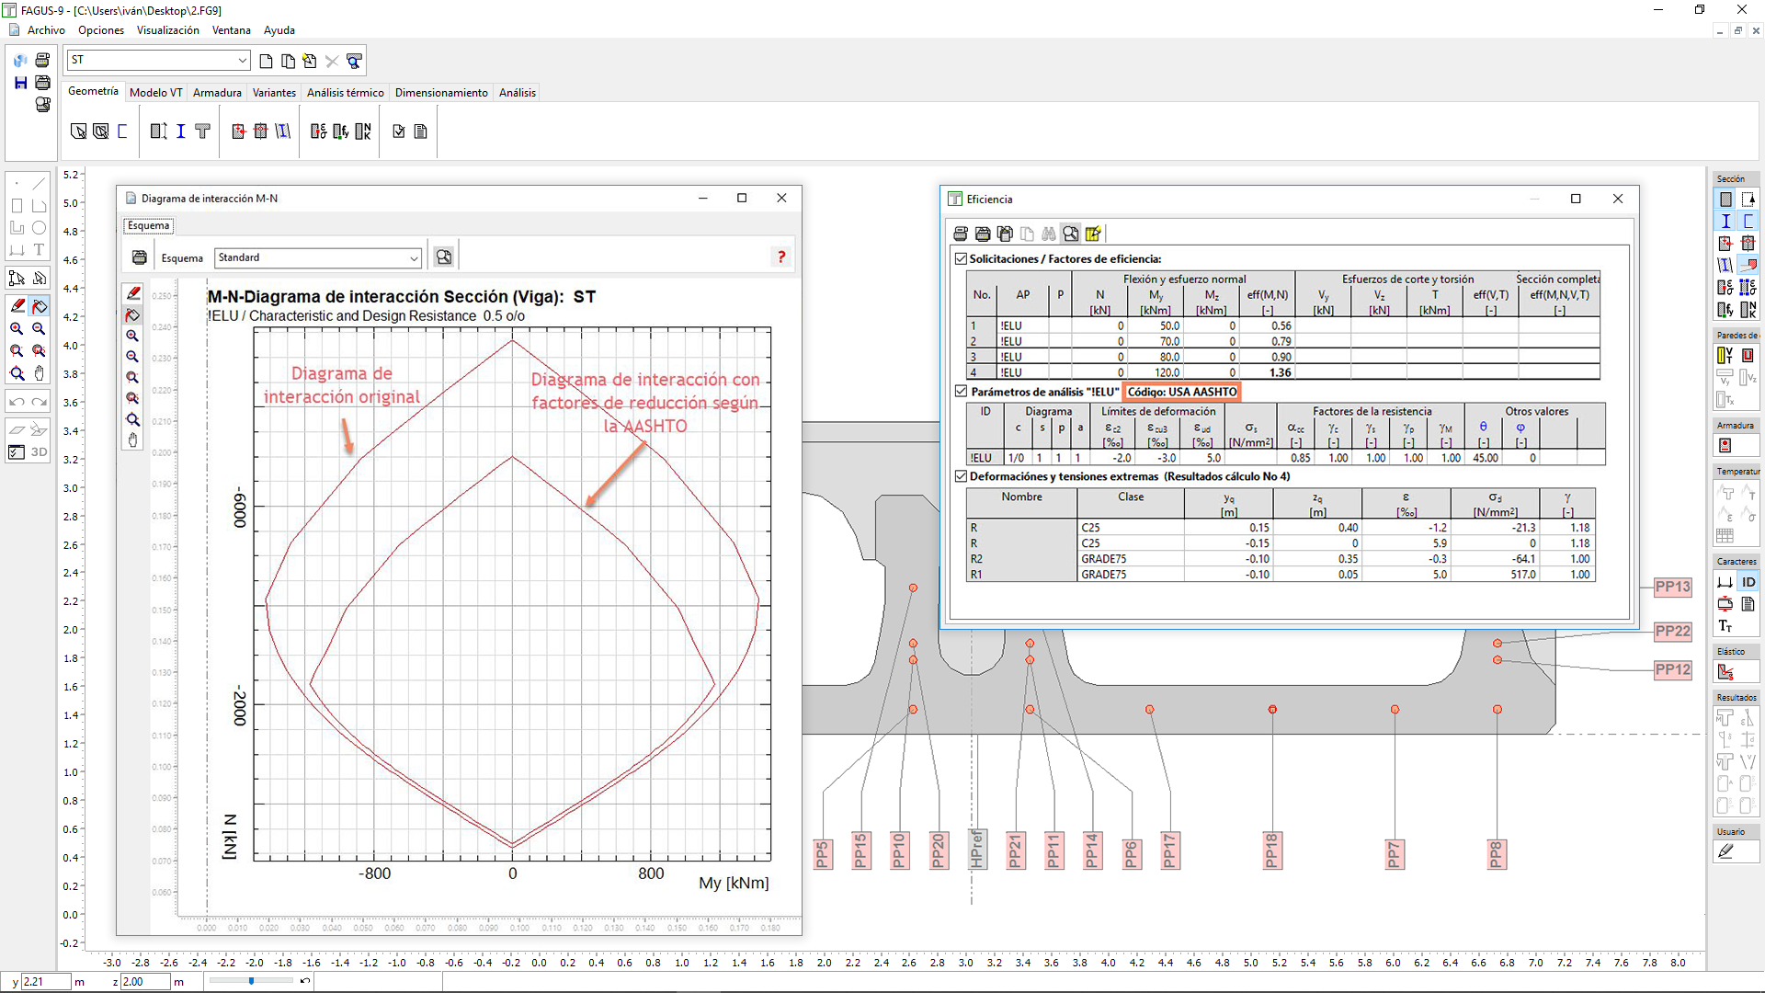Click the zoom slider in status bar

[251, 981]
